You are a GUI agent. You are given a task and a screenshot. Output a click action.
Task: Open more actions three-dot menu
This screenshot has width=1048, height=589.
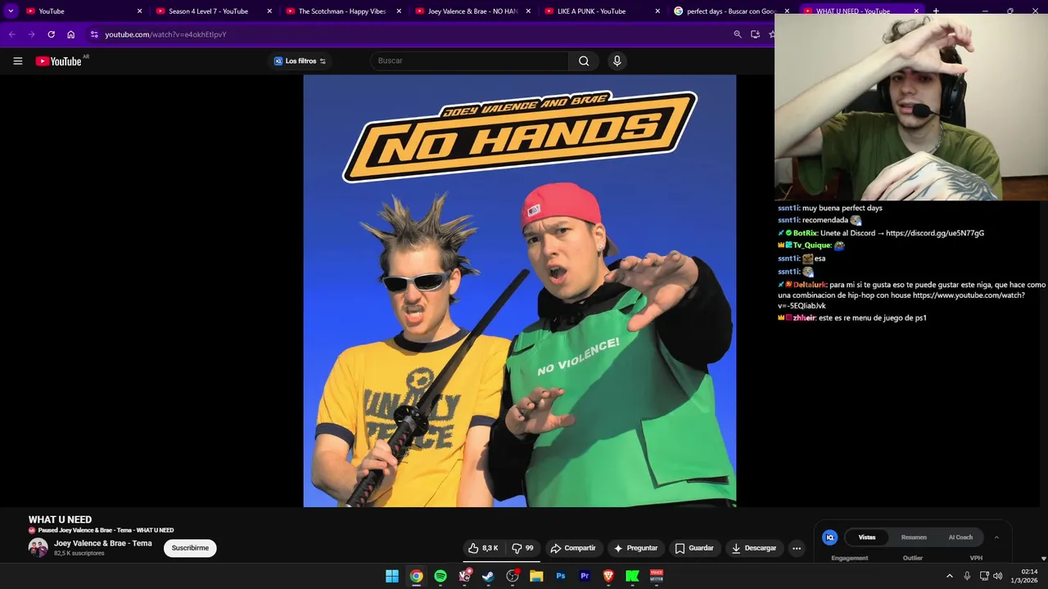[797, 548]
